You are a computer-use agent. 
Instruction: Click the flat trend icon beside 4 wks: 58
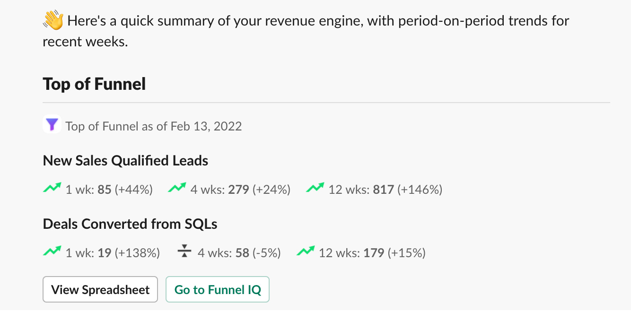(x=184, y=251)
